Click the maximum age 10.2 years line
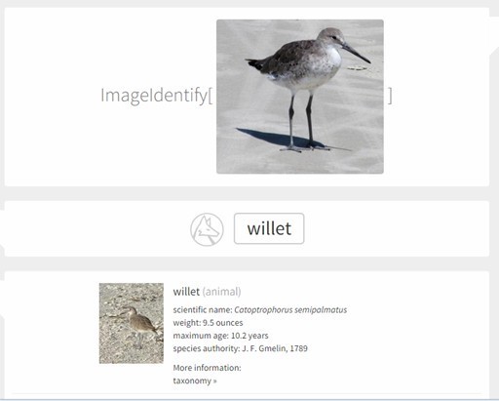The image size is (499, 401). [x=220, y=336]
